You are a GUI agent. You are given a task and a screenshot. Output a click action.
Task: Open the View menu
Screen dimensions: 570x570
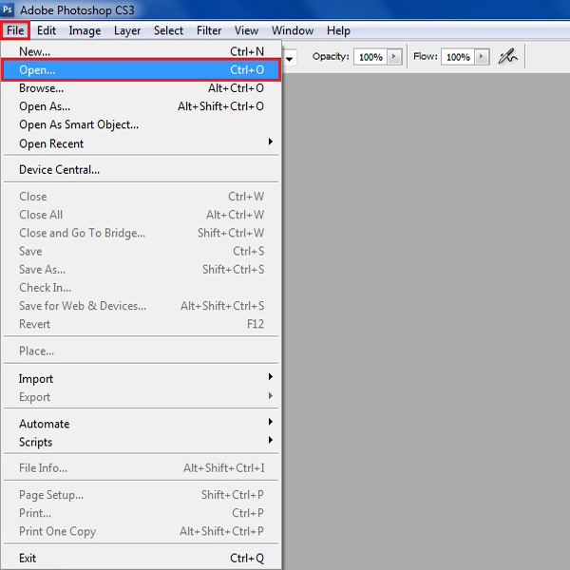click(246, 30)
